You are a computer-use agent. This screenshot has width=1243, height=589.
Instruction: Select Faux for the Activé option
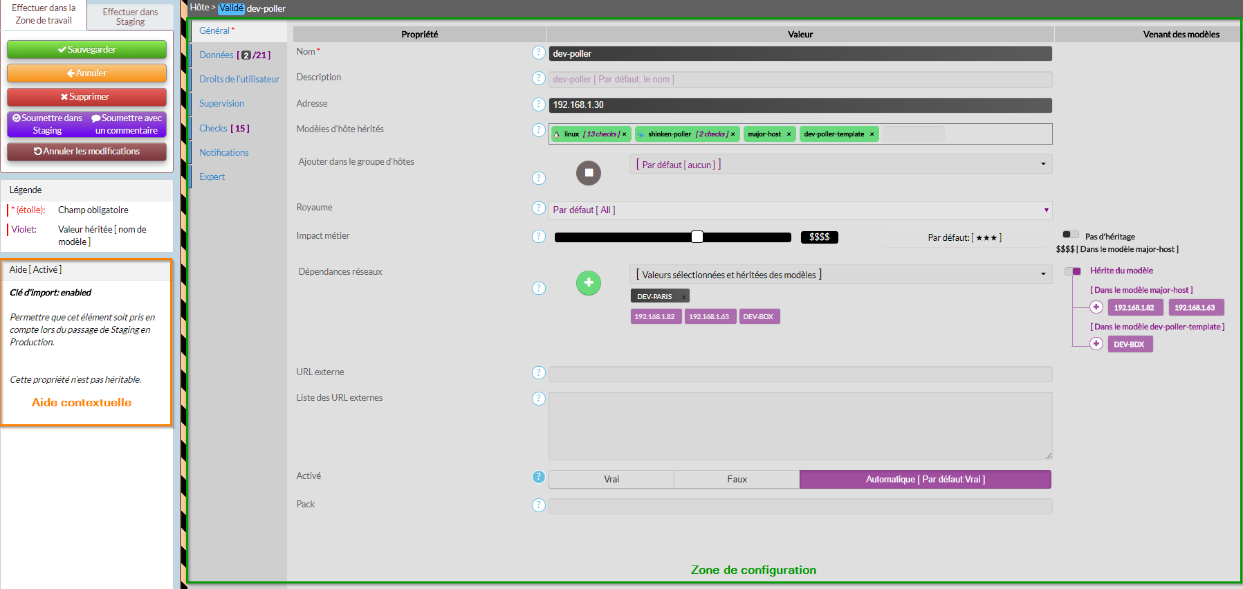[737, 479]
